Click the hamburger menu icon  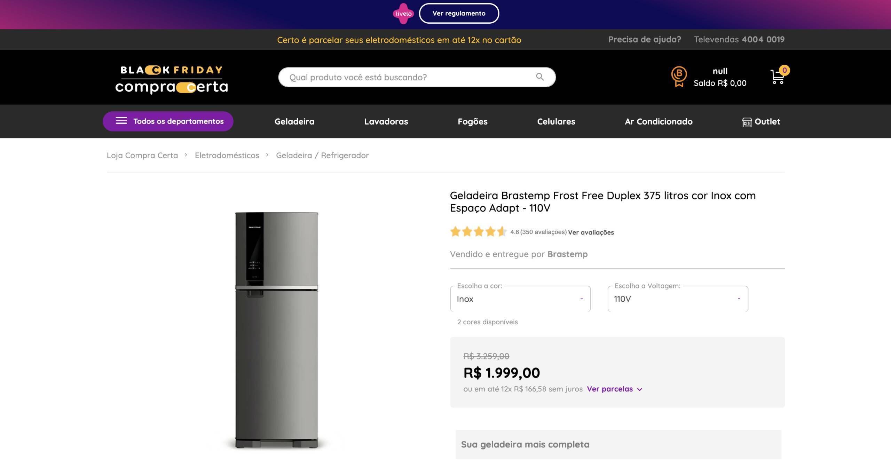[121, 121]
